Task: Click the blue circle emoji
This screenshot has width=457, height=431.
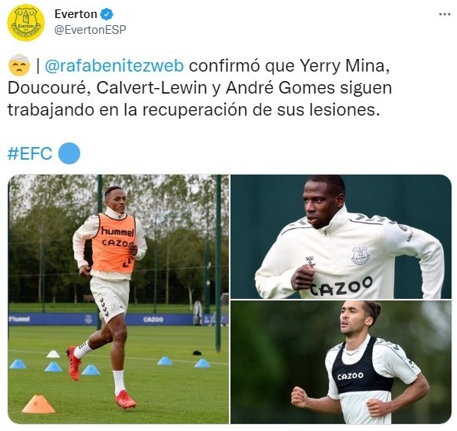Action: point(69,153)
